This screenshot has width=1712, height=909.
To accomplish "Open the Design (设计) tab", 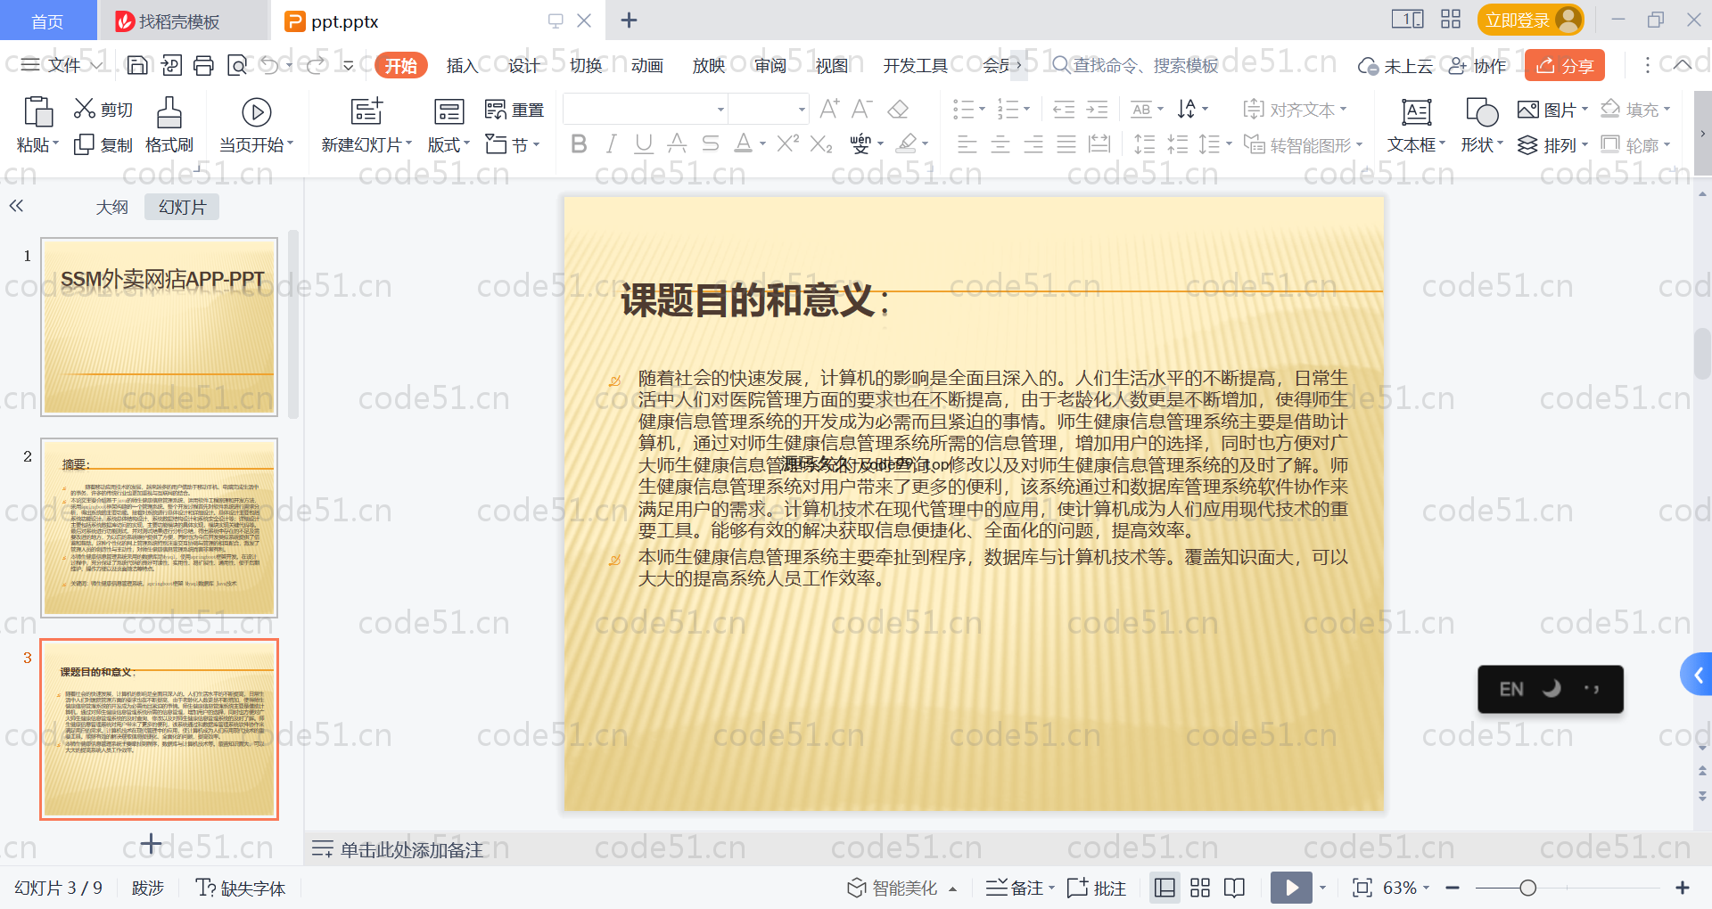I will pyautogui.click(x=523, y=65).
